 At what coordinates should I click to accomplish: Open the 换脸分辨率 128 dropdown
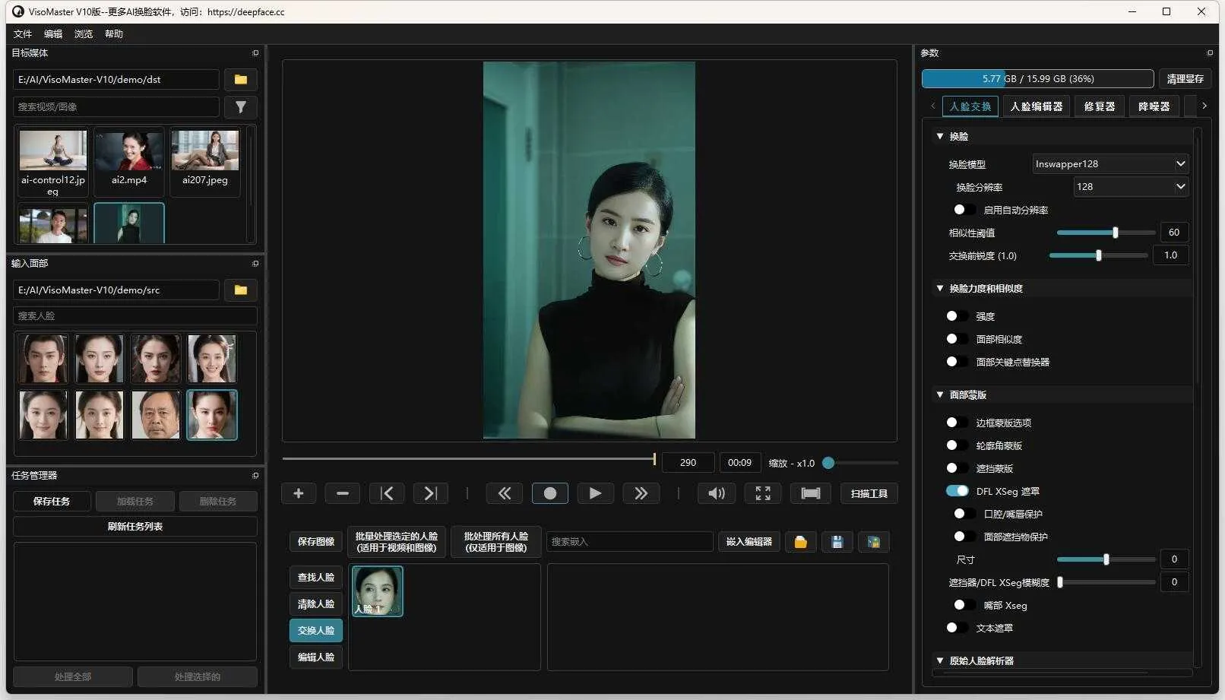click(x=1131, y=187)
